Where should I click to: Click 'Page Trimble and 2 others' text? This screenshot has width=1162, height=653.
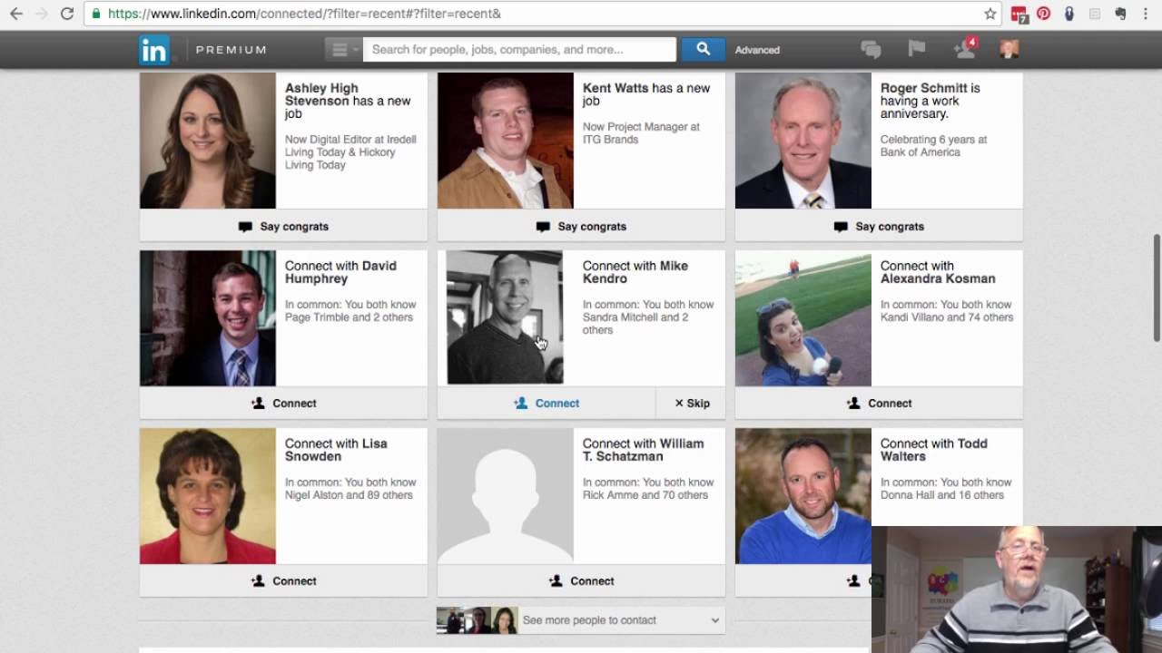(x=349, y=317)
